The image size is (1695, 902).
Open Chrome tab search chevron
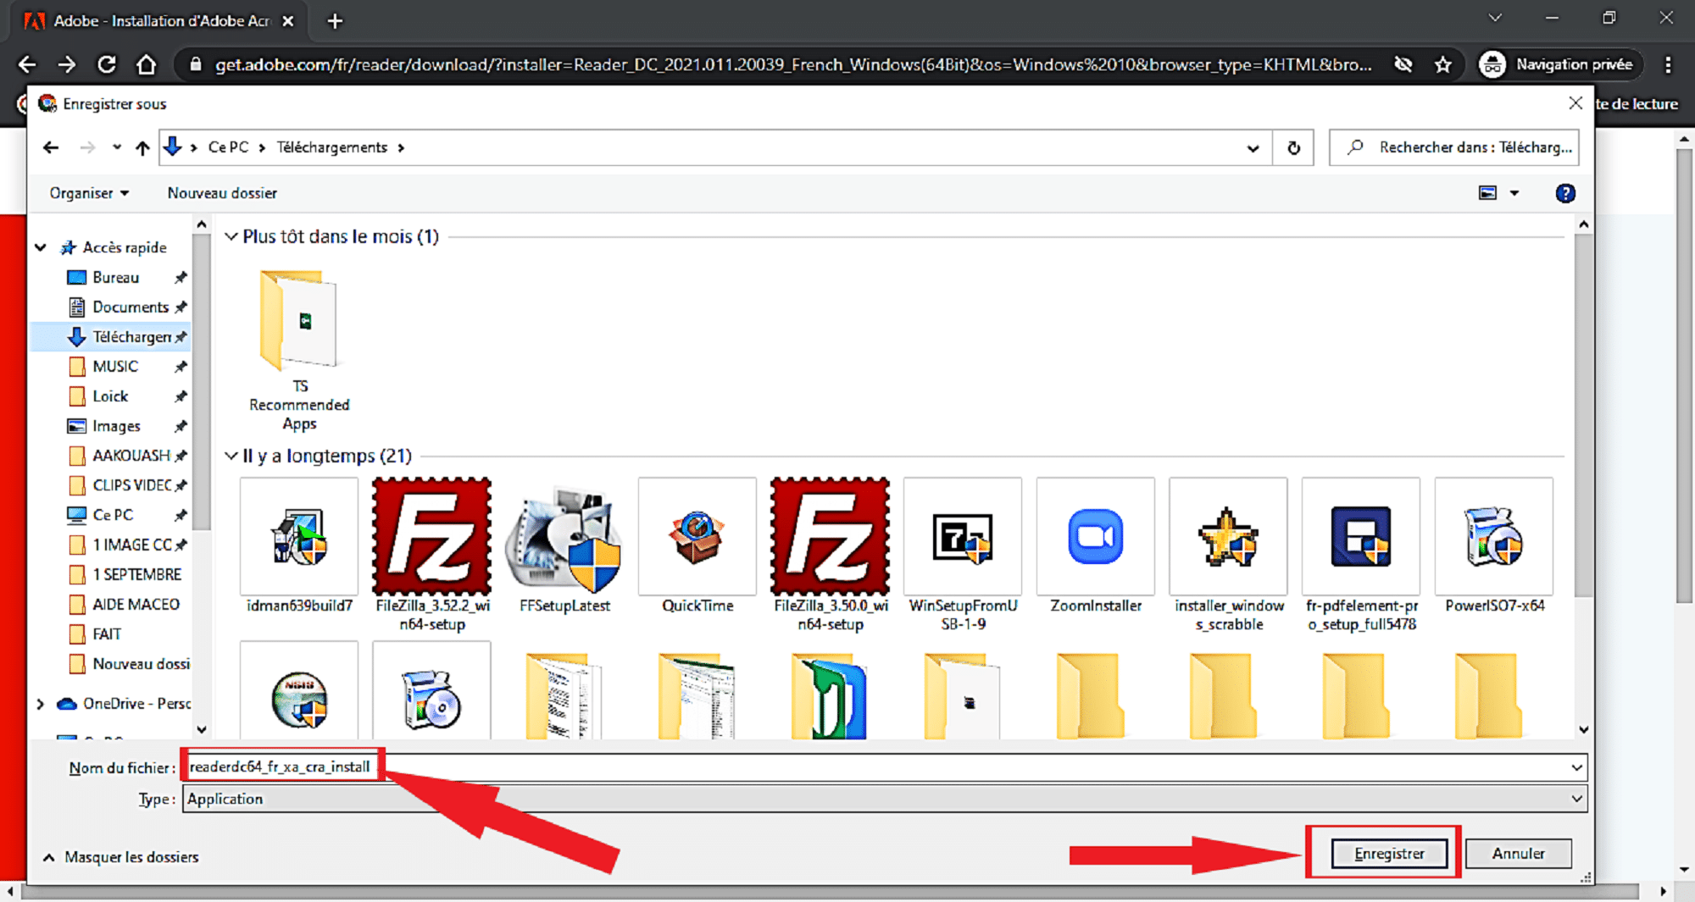tap(1495, 18)
